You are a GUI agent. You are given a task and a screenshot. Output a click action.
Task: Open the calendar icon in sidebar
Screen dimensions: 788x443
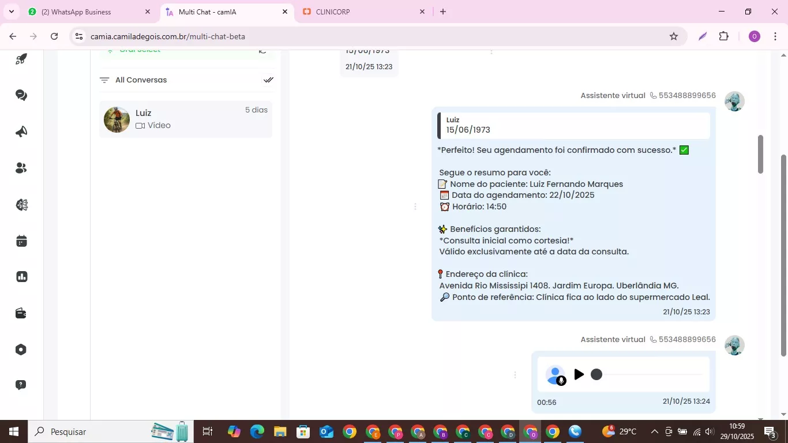[21, 241]
